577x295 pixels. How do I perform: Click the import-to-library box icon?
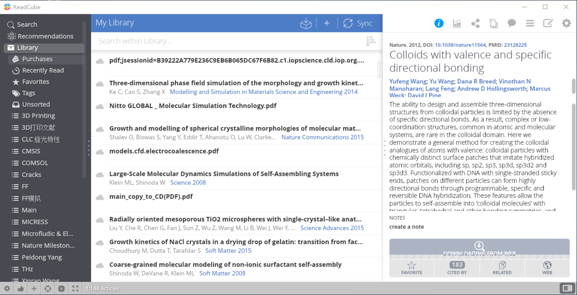(x=306, y=23)
